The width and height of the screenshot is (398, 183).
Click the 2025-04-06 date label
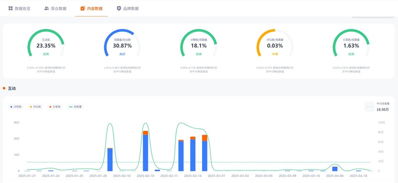pos(335,176)
